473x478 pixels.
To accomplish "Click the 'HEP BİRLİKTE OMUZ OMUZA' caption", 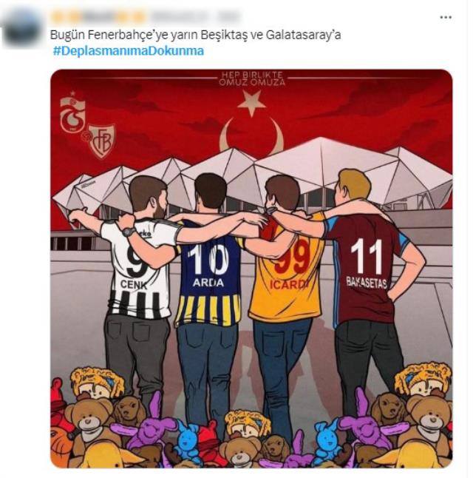I will pos(251,78).
